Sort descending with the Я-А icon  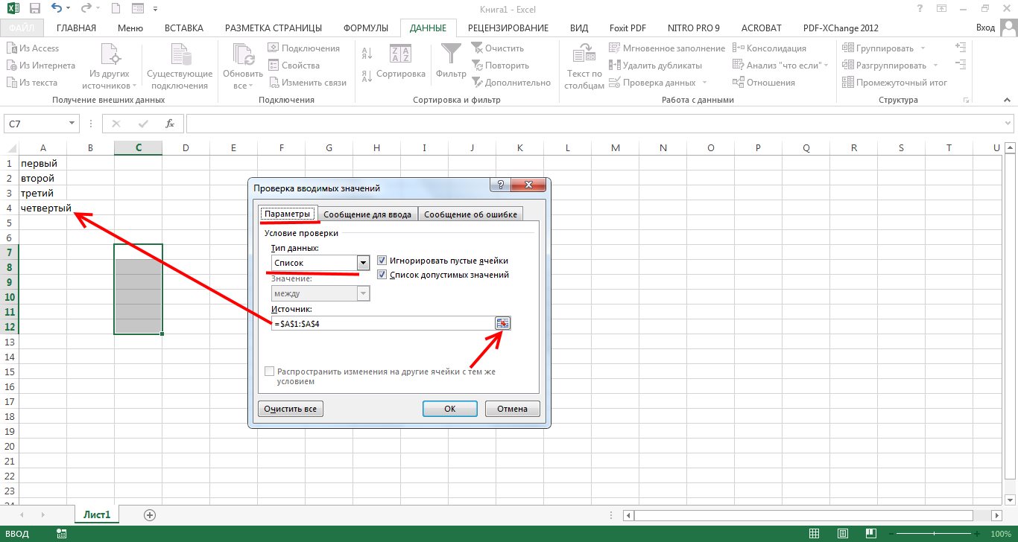(x=367, y=75)
